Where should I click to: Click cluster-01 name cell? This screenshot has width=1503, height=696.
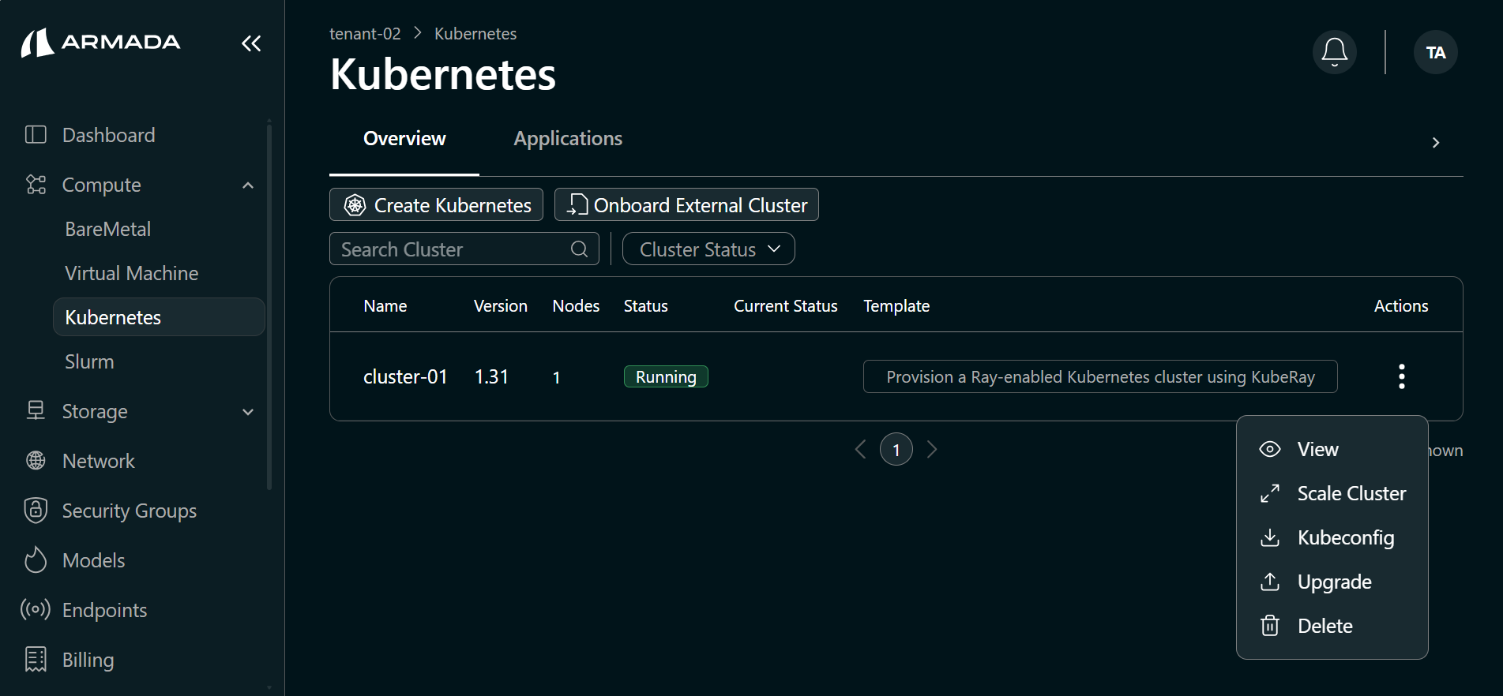pyautogui.click(x=405, y=377)
